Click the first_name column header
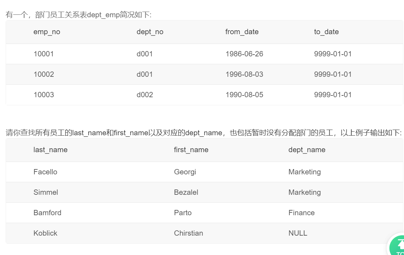Screen dimensions: 404x255 tap(191, 150)
